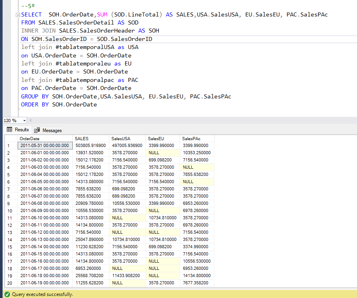Click the green query success checkmark icon
The image size is (357, 298).
(x=7, y=294)
